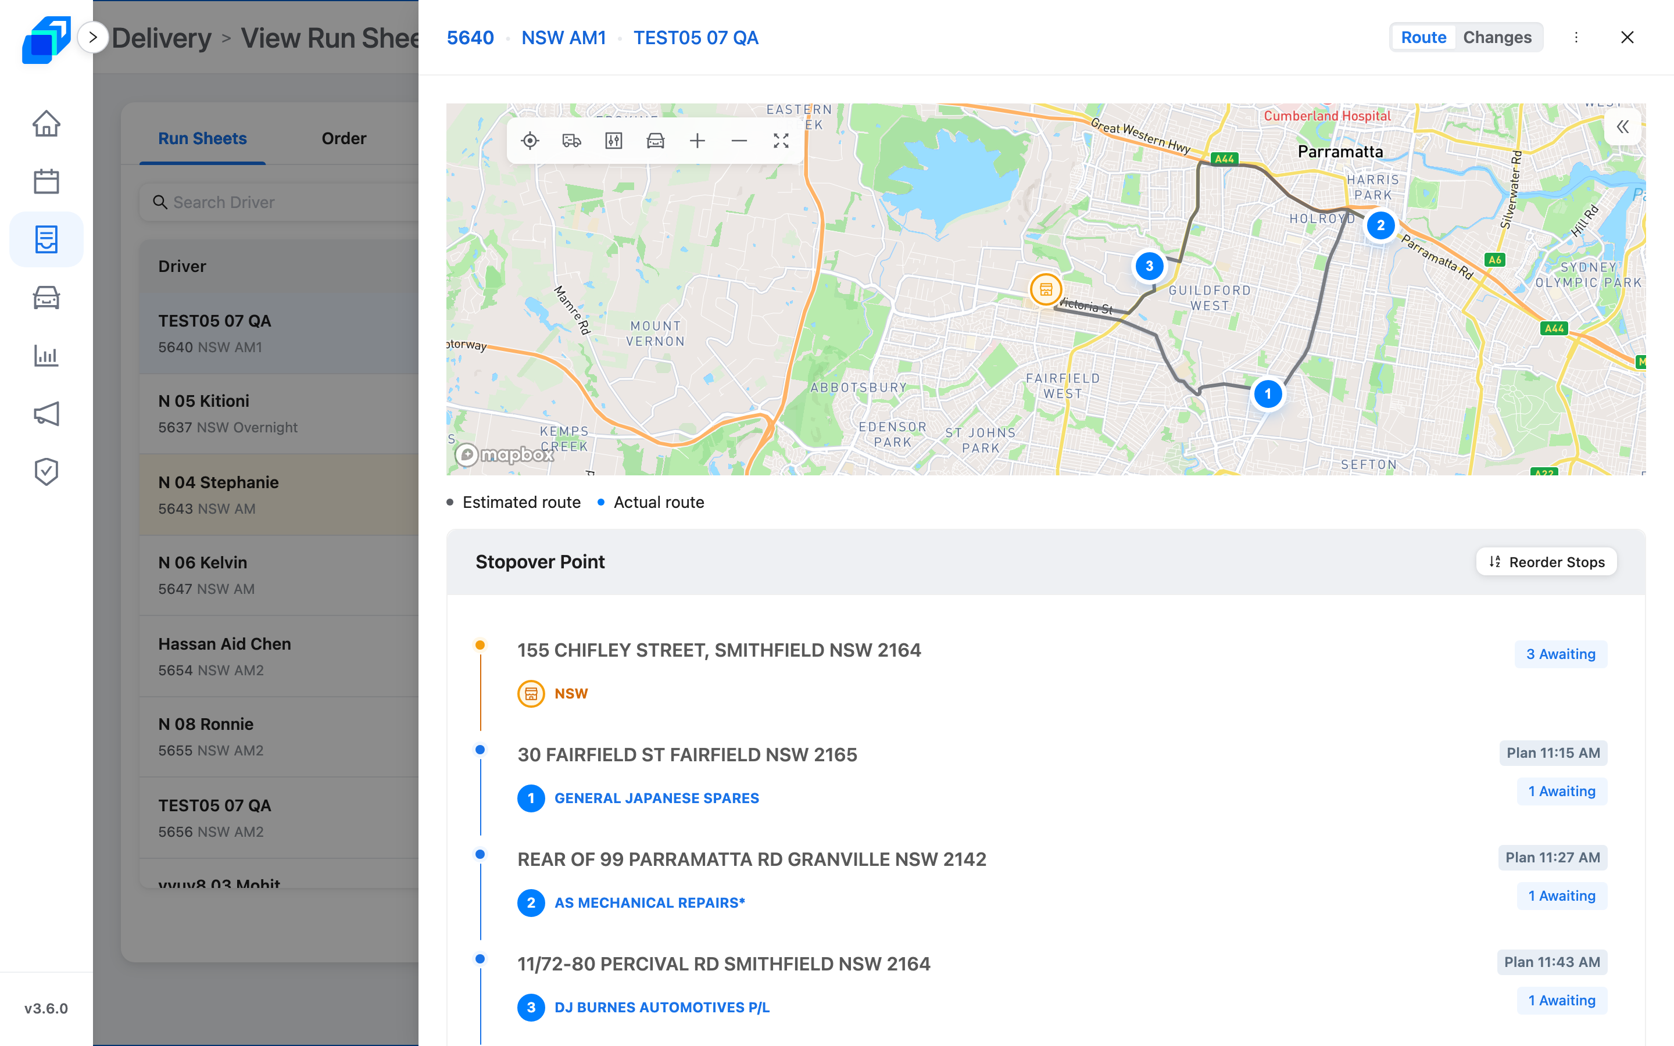Click address REAR OF 99 PARRAMATTA RD GRANVILLE

752,859
